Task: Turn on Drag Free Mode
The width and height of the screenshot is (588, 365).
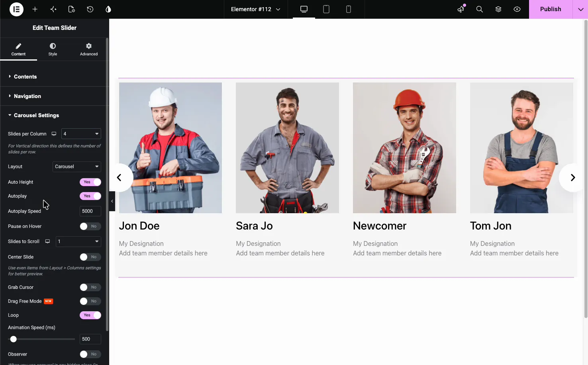Action: (90, 301)
